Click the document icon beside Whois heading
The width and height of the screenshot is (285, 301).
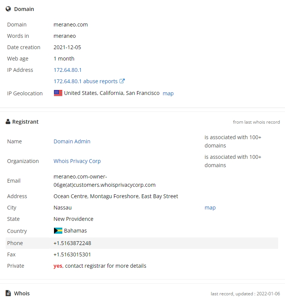coord(8,293)
